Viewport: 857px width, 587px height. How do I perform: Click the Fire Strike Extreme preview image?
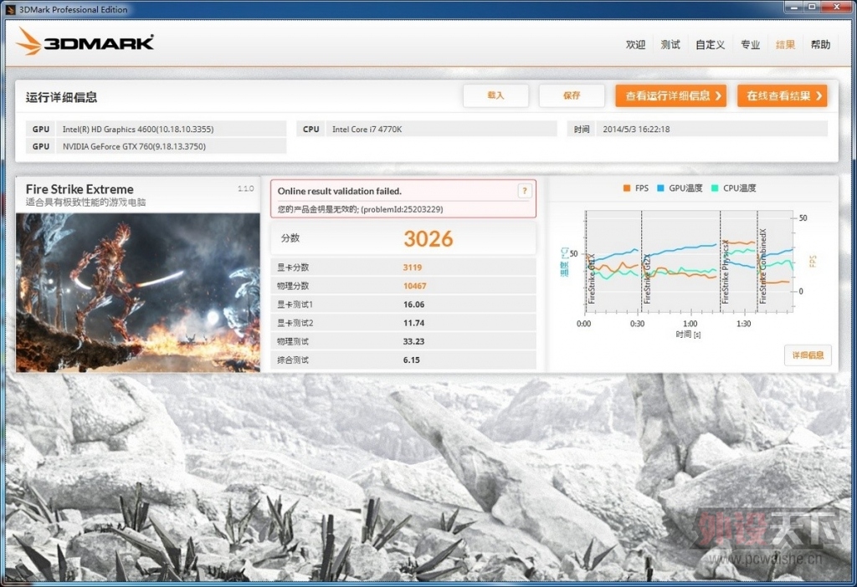click(x=138, y=293)
